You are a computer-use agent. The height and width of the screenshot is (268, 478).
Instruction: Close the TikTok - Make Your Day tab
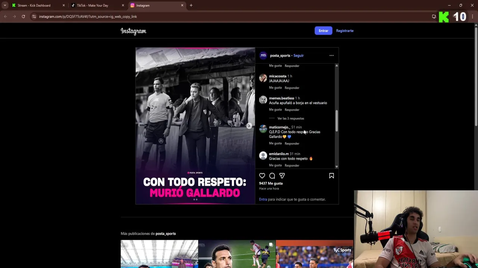click(123, 5)
